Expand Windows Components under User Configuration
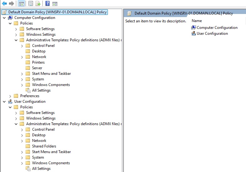 [x=22, y=163]
